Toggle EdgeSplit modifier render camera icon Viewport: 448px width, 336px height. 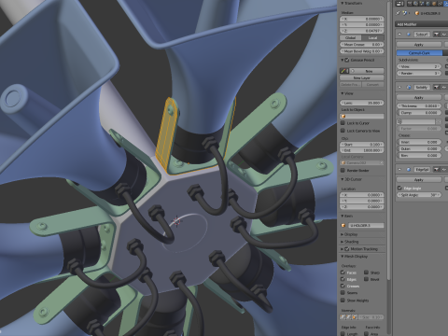click(x=437, y=170)
